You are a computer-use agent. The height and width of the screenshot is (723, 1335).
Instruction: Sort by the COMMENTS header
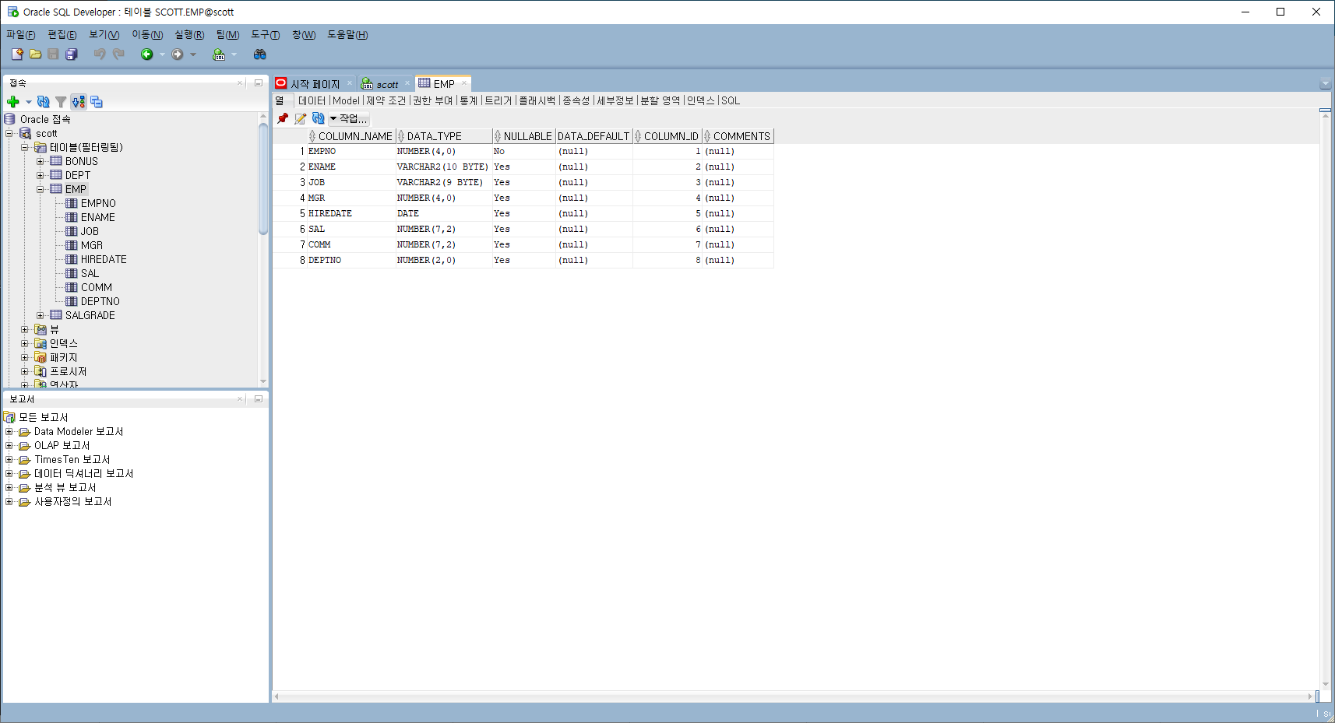[x=738, y=136]
